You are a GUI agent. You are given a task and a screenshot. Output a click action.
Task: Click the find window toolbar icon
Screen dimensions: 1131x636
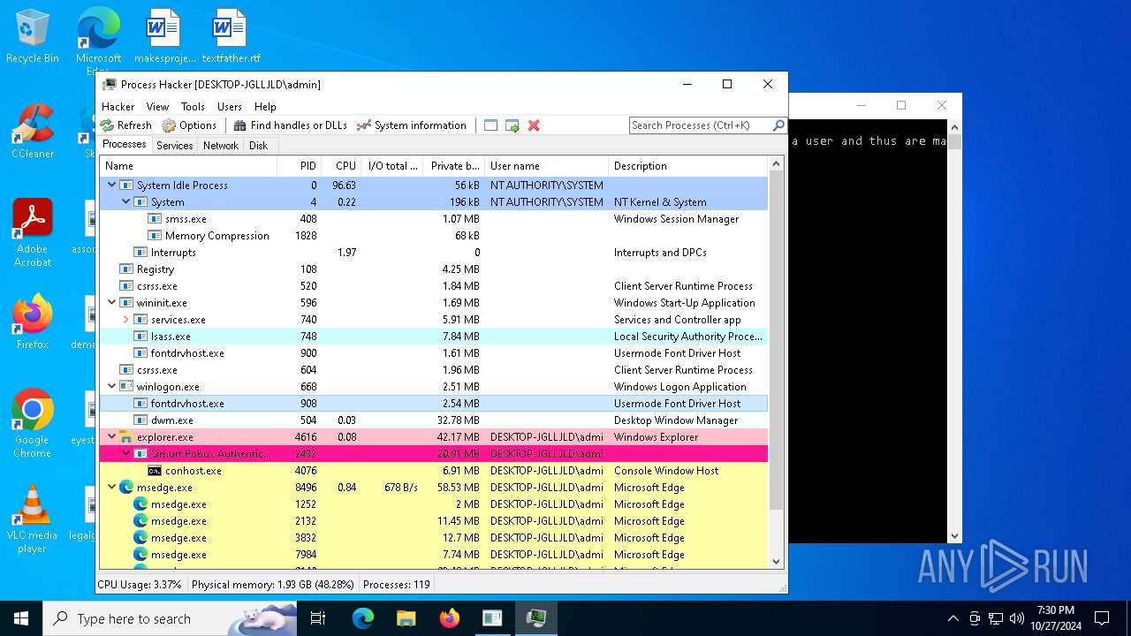[491, 125]
